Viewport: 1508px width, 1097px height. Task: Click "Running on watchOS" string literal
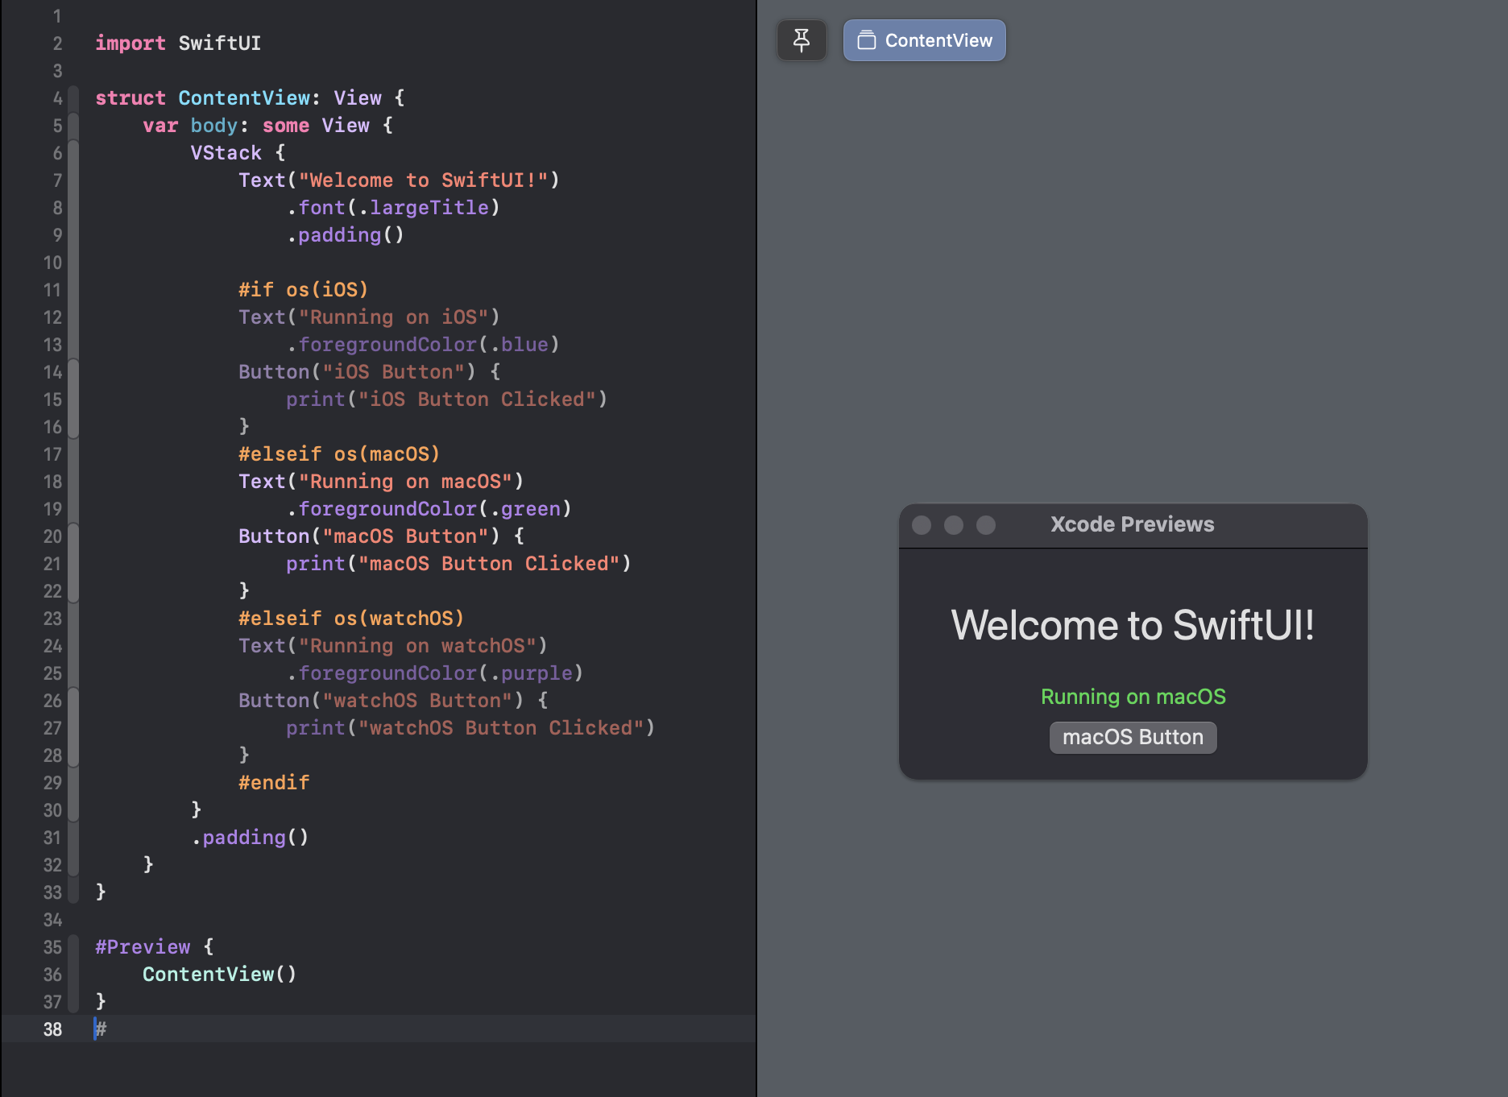pos(417,646)
